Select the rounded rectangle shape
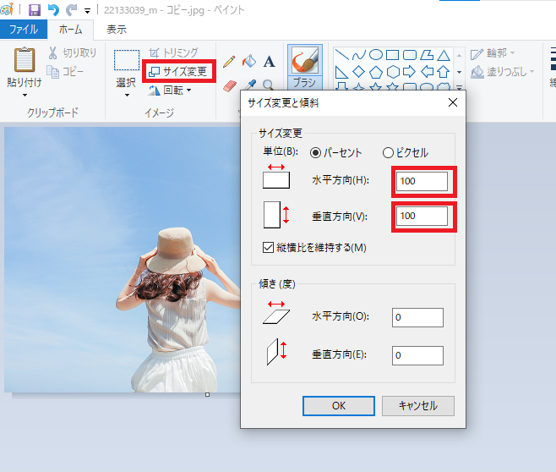The height and width of the screenshot is (472, 556). (x=410, y=55)
